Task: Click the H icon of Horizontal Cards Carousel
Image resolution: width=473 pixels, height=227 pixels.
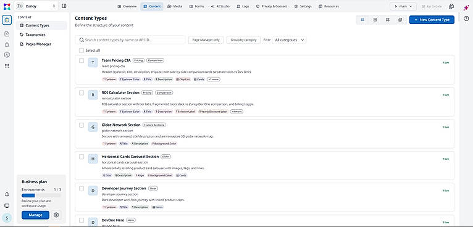Action: coord(93,159)
